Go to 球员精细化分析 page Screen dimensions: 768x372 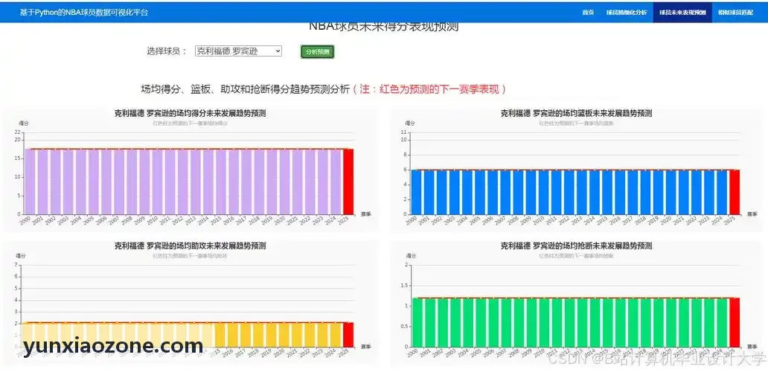click(x=627, y=13)
